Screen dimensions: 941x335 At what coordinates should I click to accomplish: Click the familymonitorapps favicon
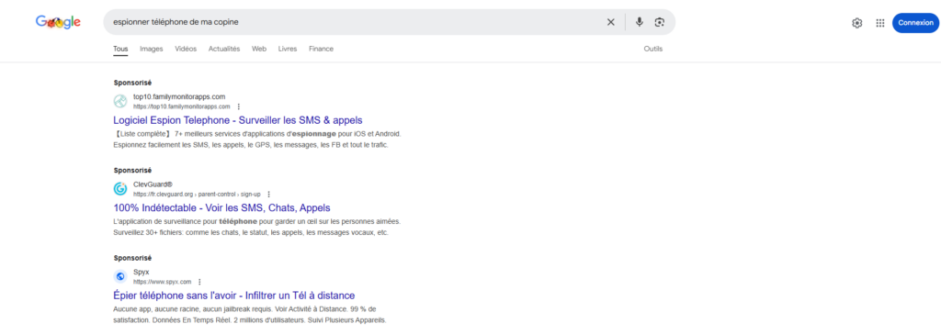120,101
